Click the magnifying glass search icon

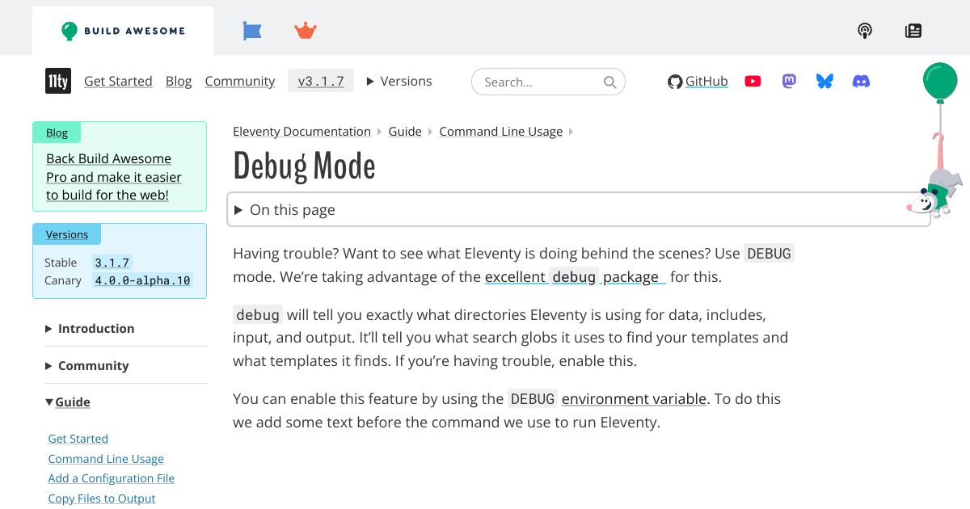(610, 82)
